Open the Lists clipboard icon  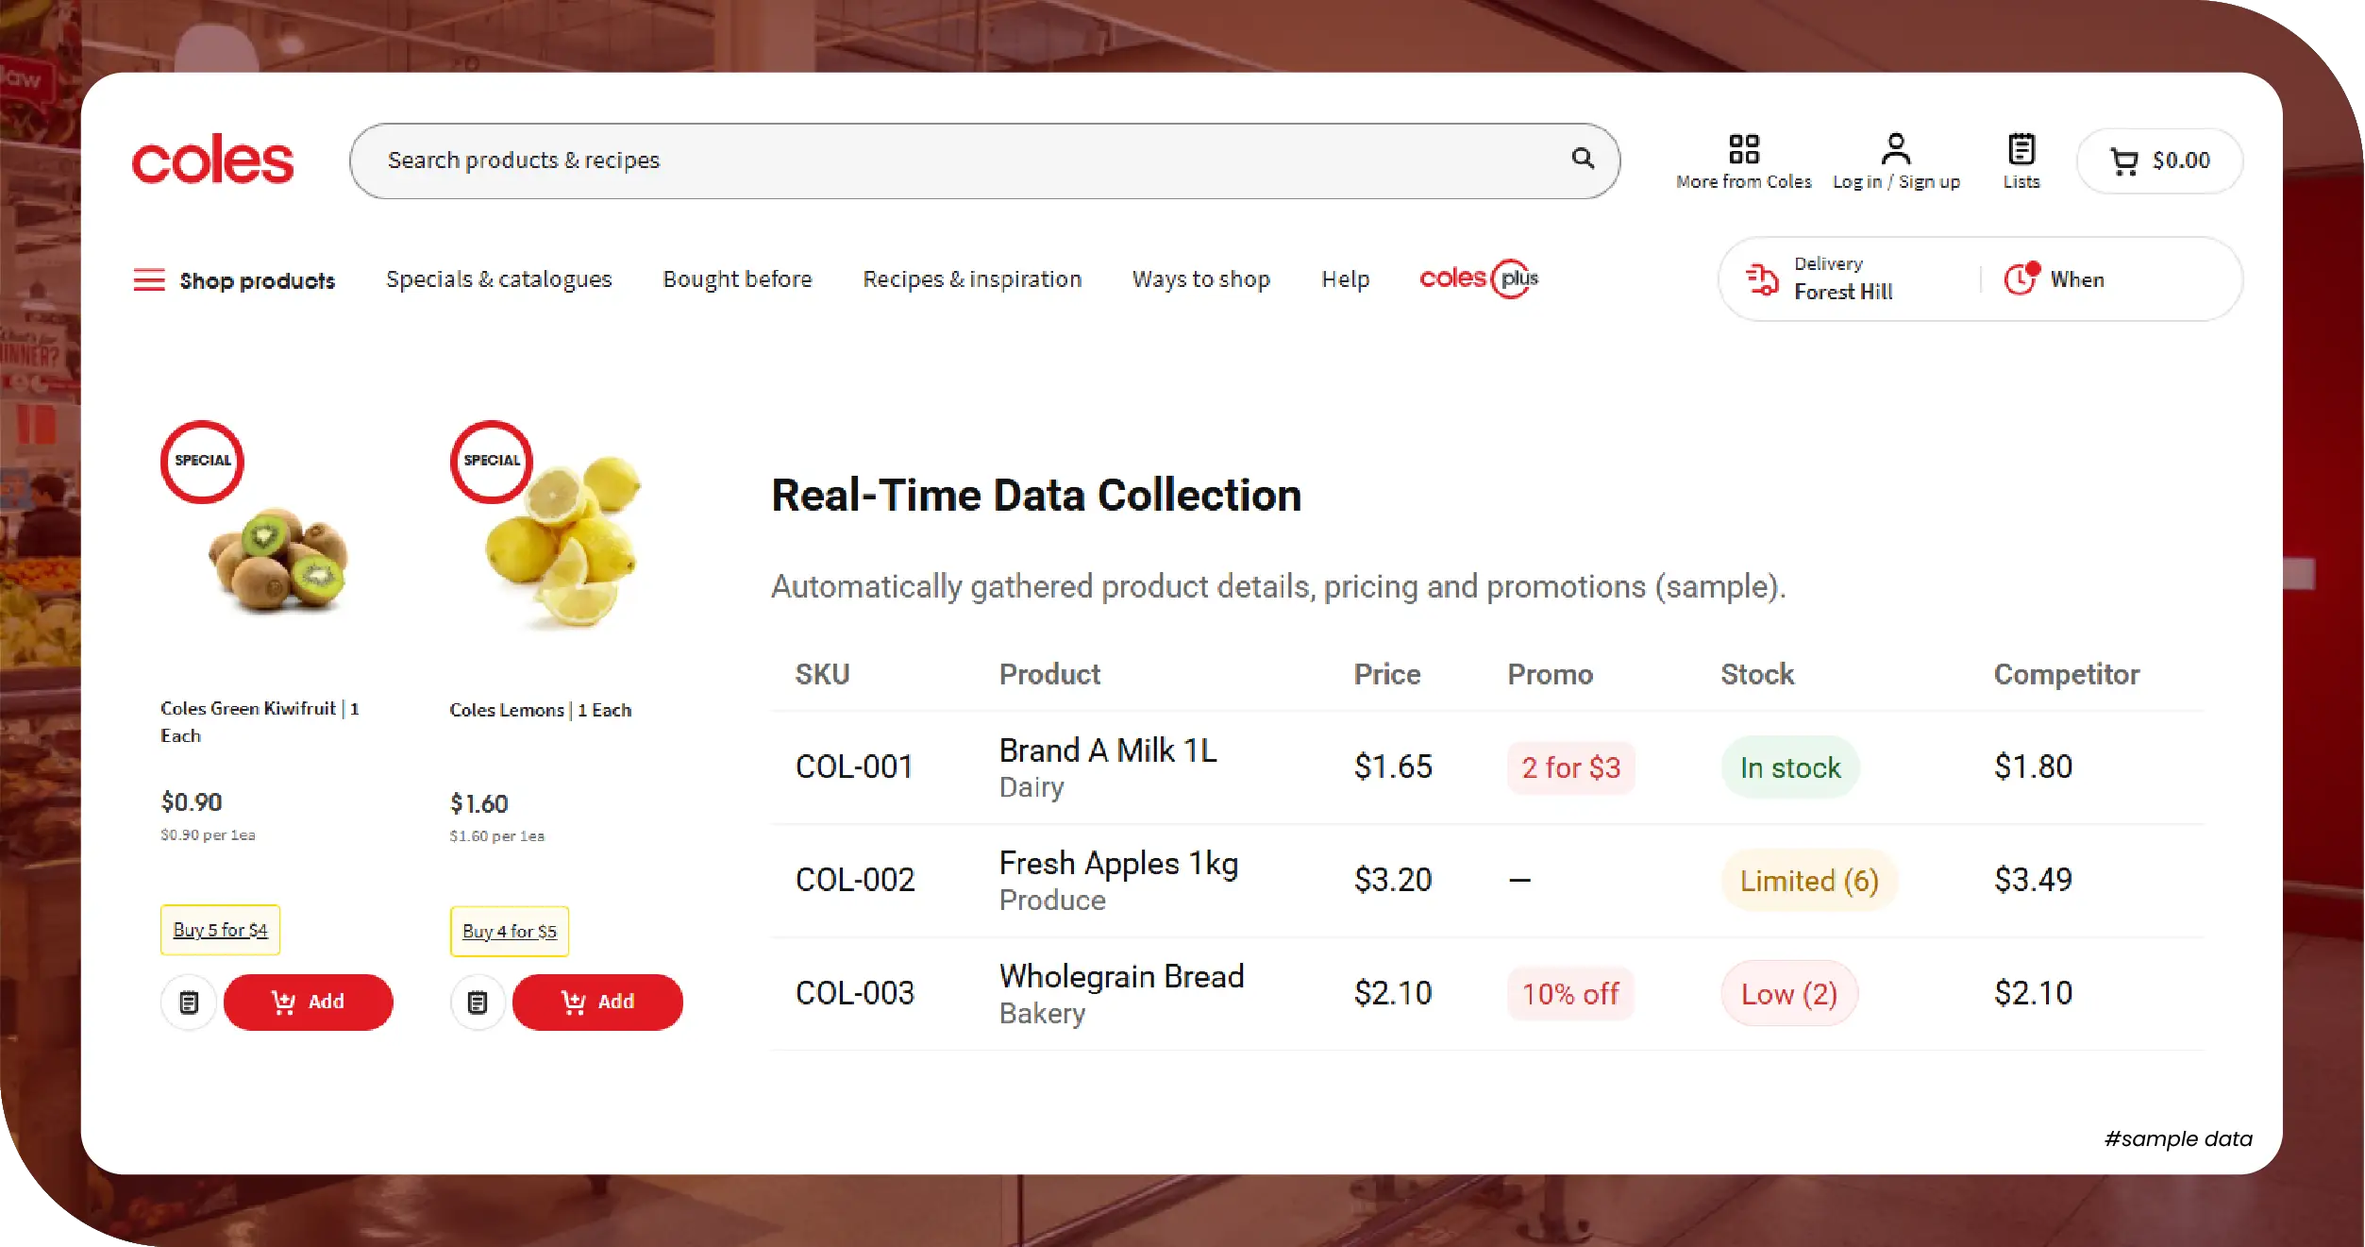coord(2021,149)
